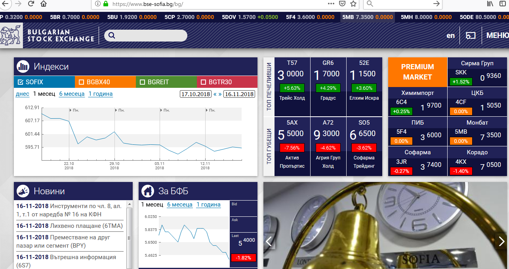Open news Лихвено плащане (6TMA)

pyautogui.click(x=70, y=226)
